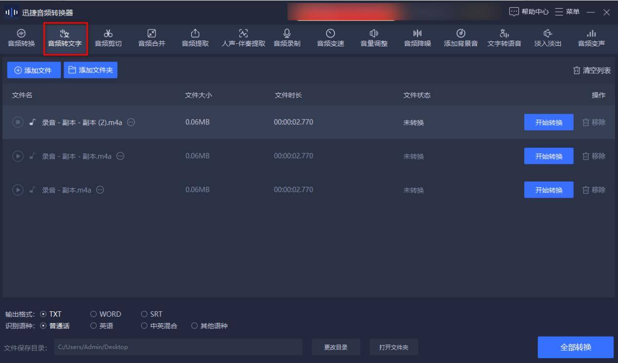Open the 人声-伴奏提取 vocal separation tool
618x363 pixels.
[x=243, y=39]
